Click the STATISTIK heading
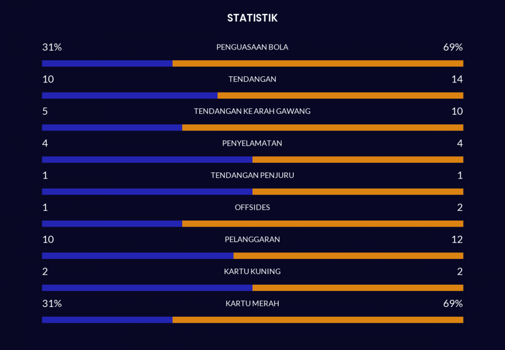Image resolution: width=505 pixels, height=350 pixels. click(252, 18)
